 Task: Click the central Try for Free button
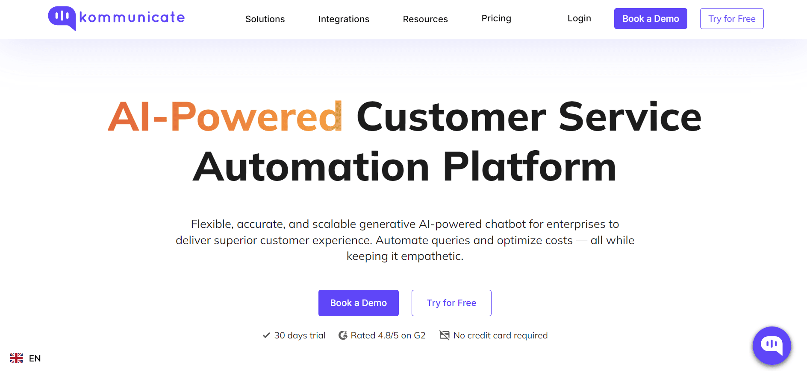coord(451,303)
